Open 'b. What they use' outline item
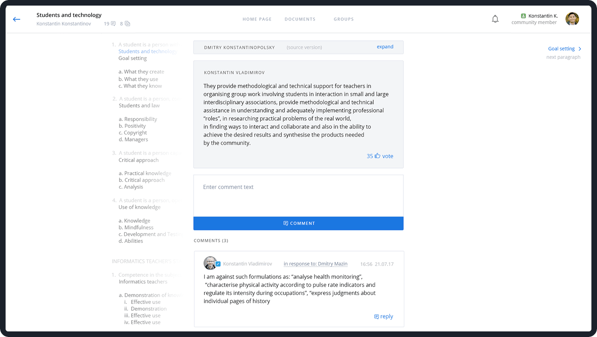The height and width of the screenshot is (337, 597). [x=138, y=79]
